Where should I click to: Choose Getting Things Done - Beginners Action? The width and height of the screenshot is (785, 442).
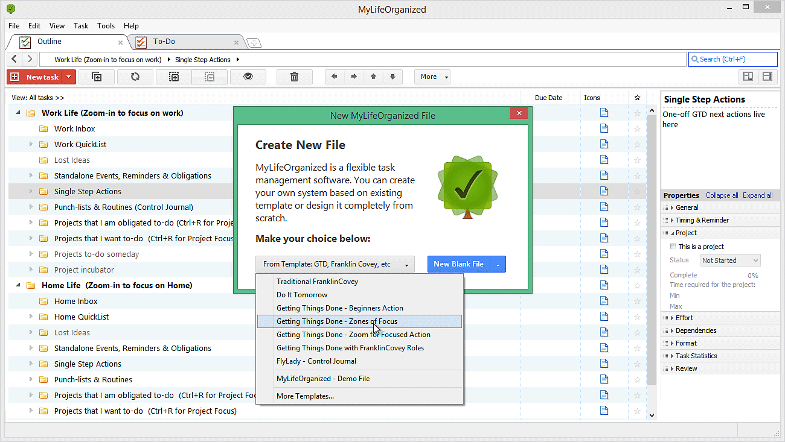(360, 308)
